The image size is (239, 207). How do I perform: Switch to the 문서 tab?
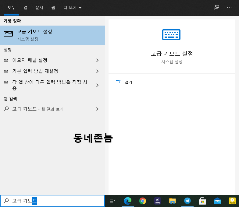39,7
